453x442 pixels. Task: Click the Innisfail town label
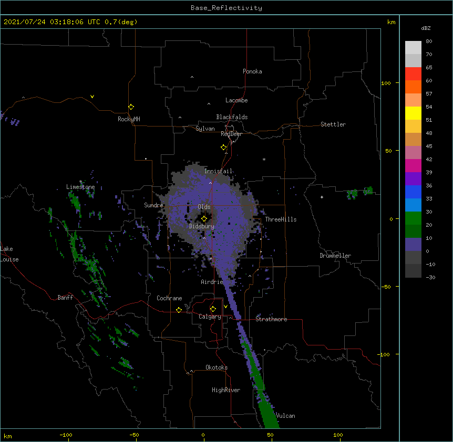pyautogui.click(x=218, y=171)
